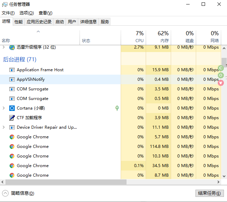Click the Chrome icon of the 8.7 MB row
The height and width of the screenshot is (202, 227).
click(12, 175)
